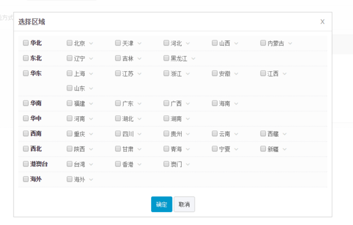Select the 吉林 checkbox
Screen dimensions: 353x225
(118, 58)
